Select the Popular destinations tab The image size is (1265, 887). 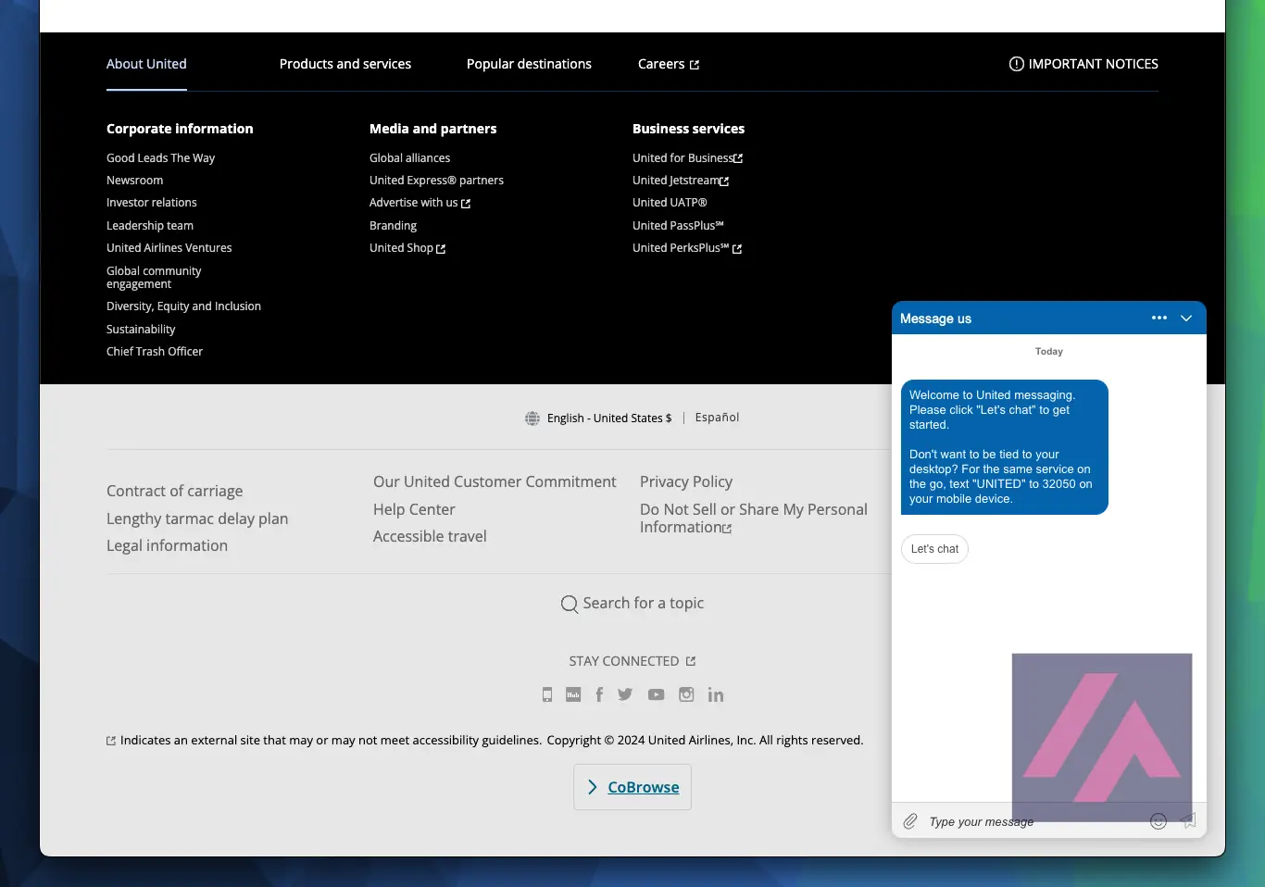[529, 64]
